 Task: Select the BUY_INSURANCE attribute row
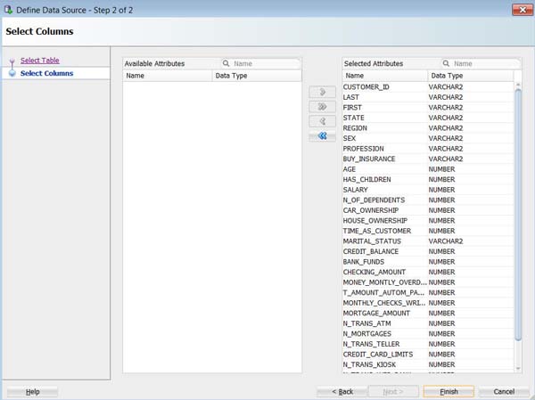[428, 159]
